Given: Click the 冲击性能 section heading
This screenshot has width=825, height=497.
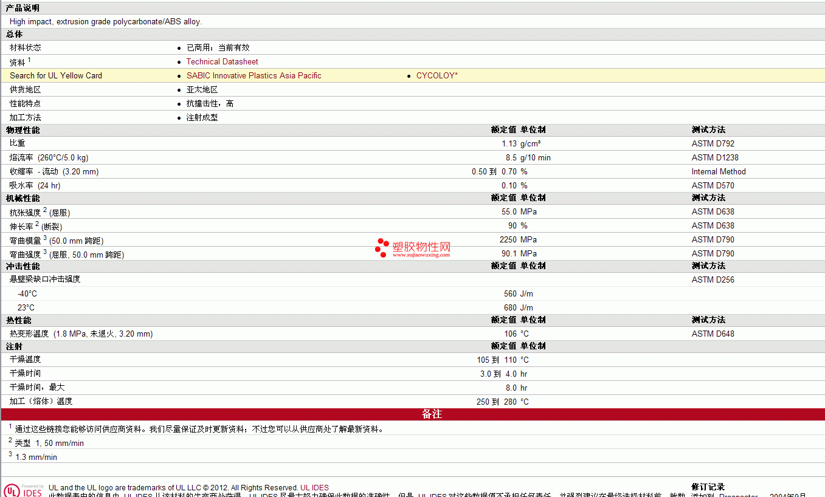Looking at the screenshot, I should 22,266.
